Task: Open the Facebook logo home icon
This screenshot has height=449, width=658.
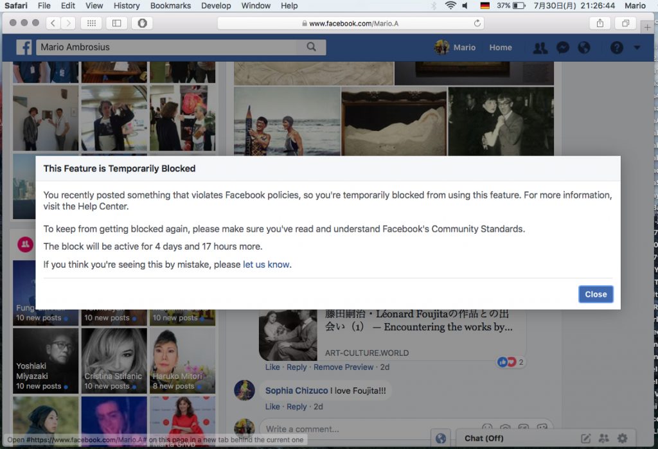Action: pyautogui.click(x=24, y=48)
